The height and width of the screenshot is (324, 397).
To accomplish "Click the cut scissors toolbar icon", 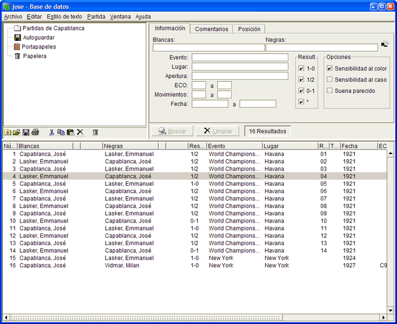I will coord(51,132).
